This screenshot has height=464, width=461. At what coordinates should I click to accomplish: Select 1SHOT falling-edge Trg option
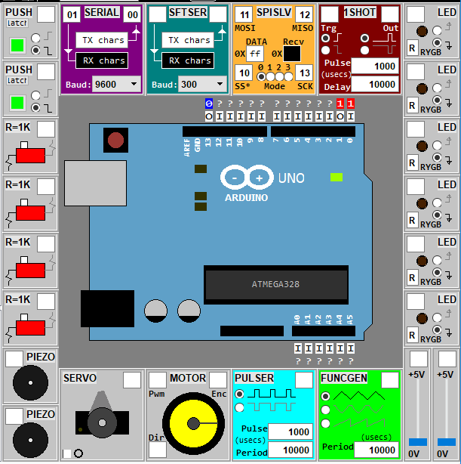(326, 51)
